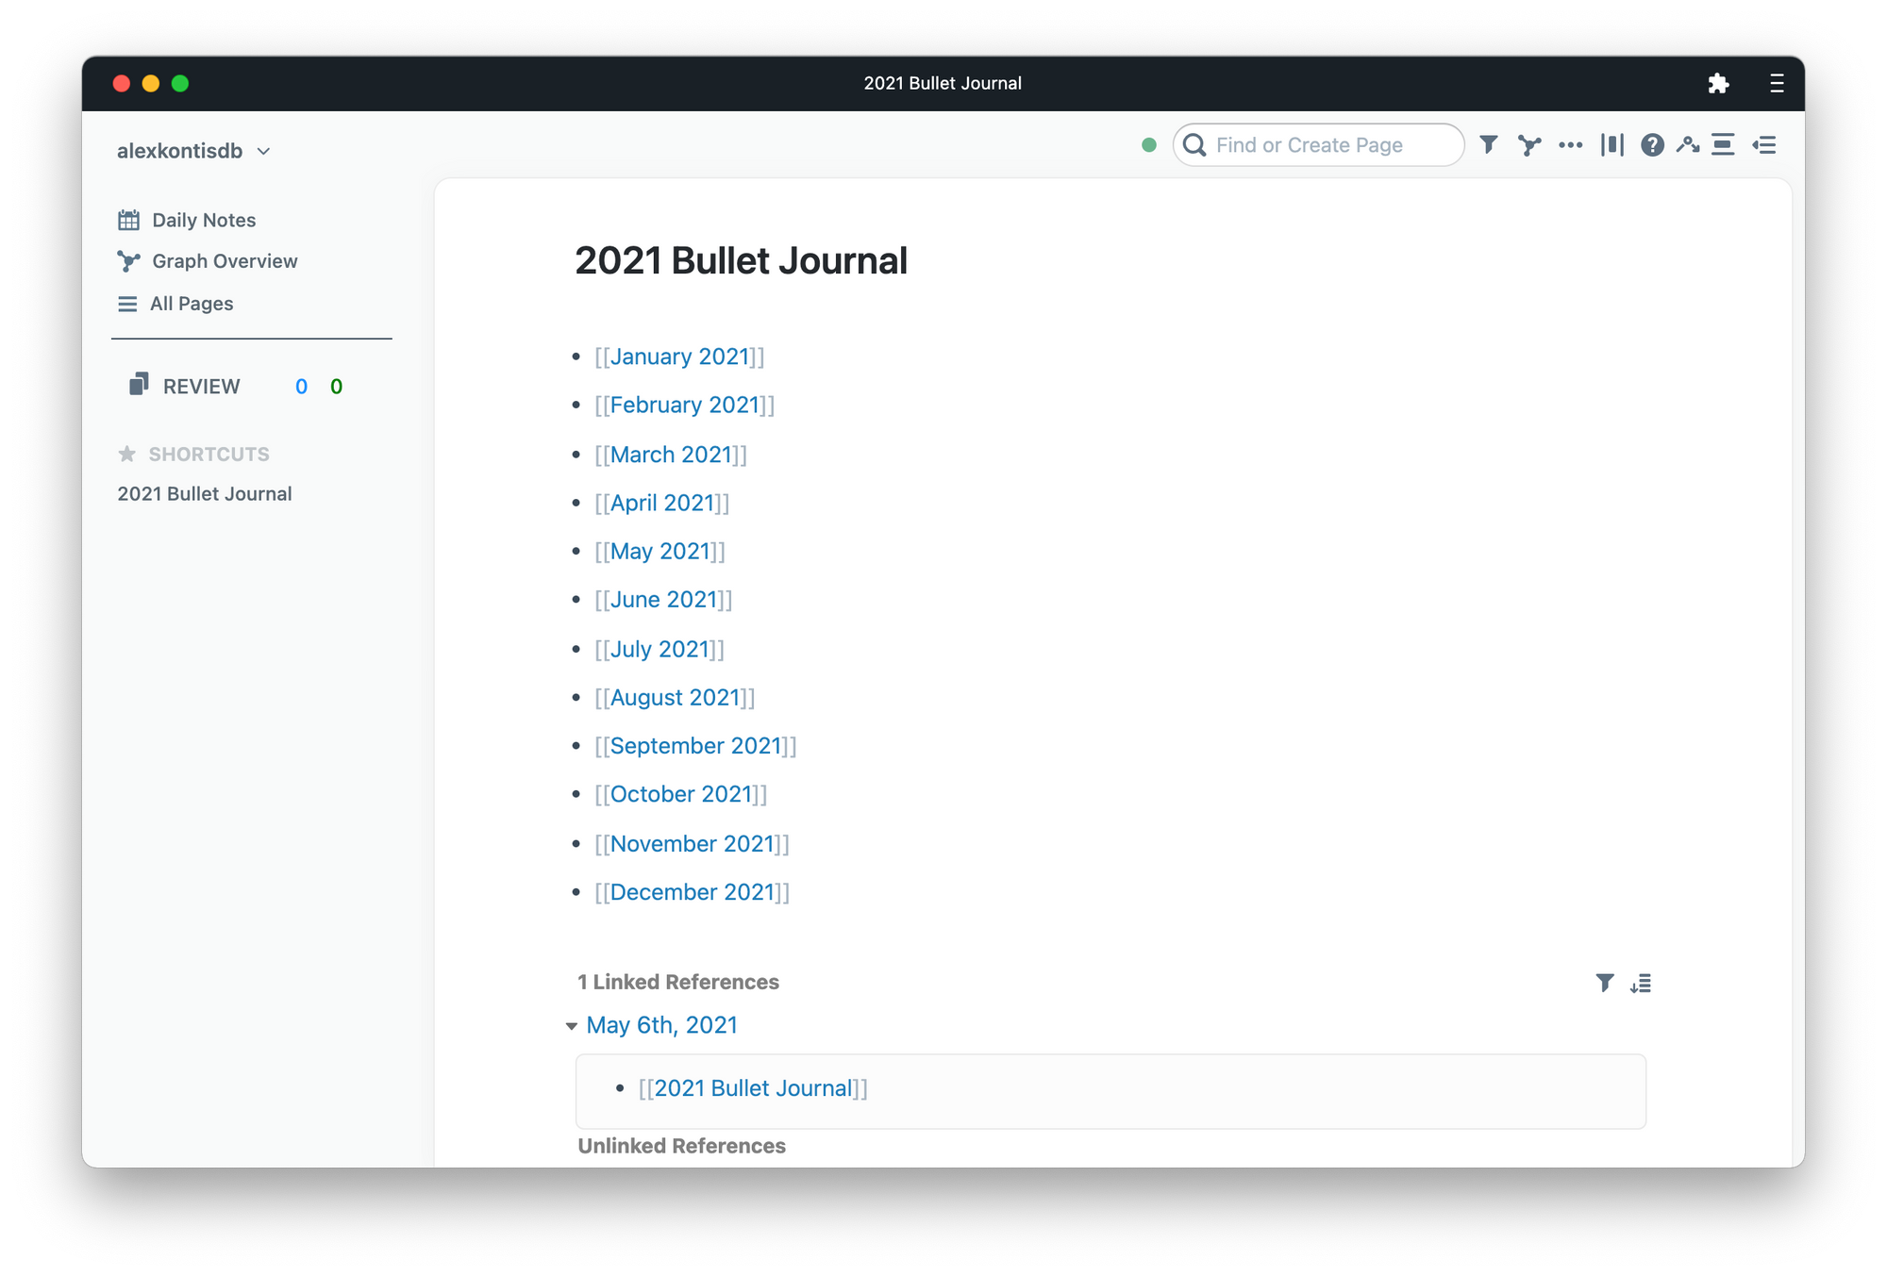The image size is (1887, 1276).
Task: Open the April 2021 page link
Action: pos(661,503)
